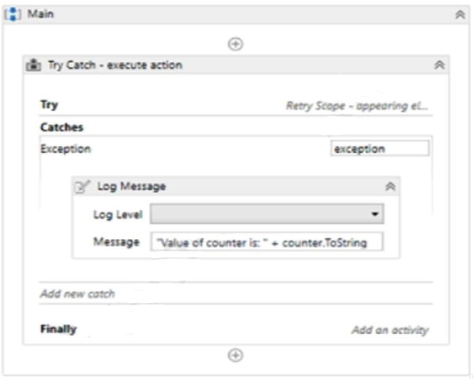Viewport: 476px width, 380px height.
Task: Add activity using plus above Try Catch
Action: pyautogui.click(x=236, y=44)
